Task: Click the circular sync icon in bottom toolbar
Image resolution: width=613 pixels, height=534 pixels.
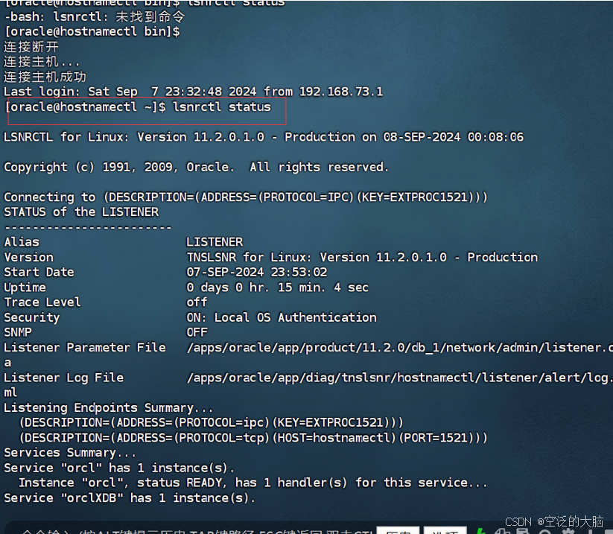Action: tap(544, 530)
